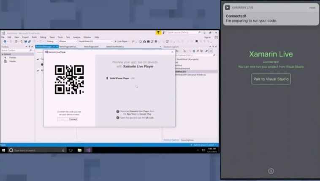The width and height of the screenshot is (320, 181).
Task: Open the Tools menu
Action: (x=60, y=37)
